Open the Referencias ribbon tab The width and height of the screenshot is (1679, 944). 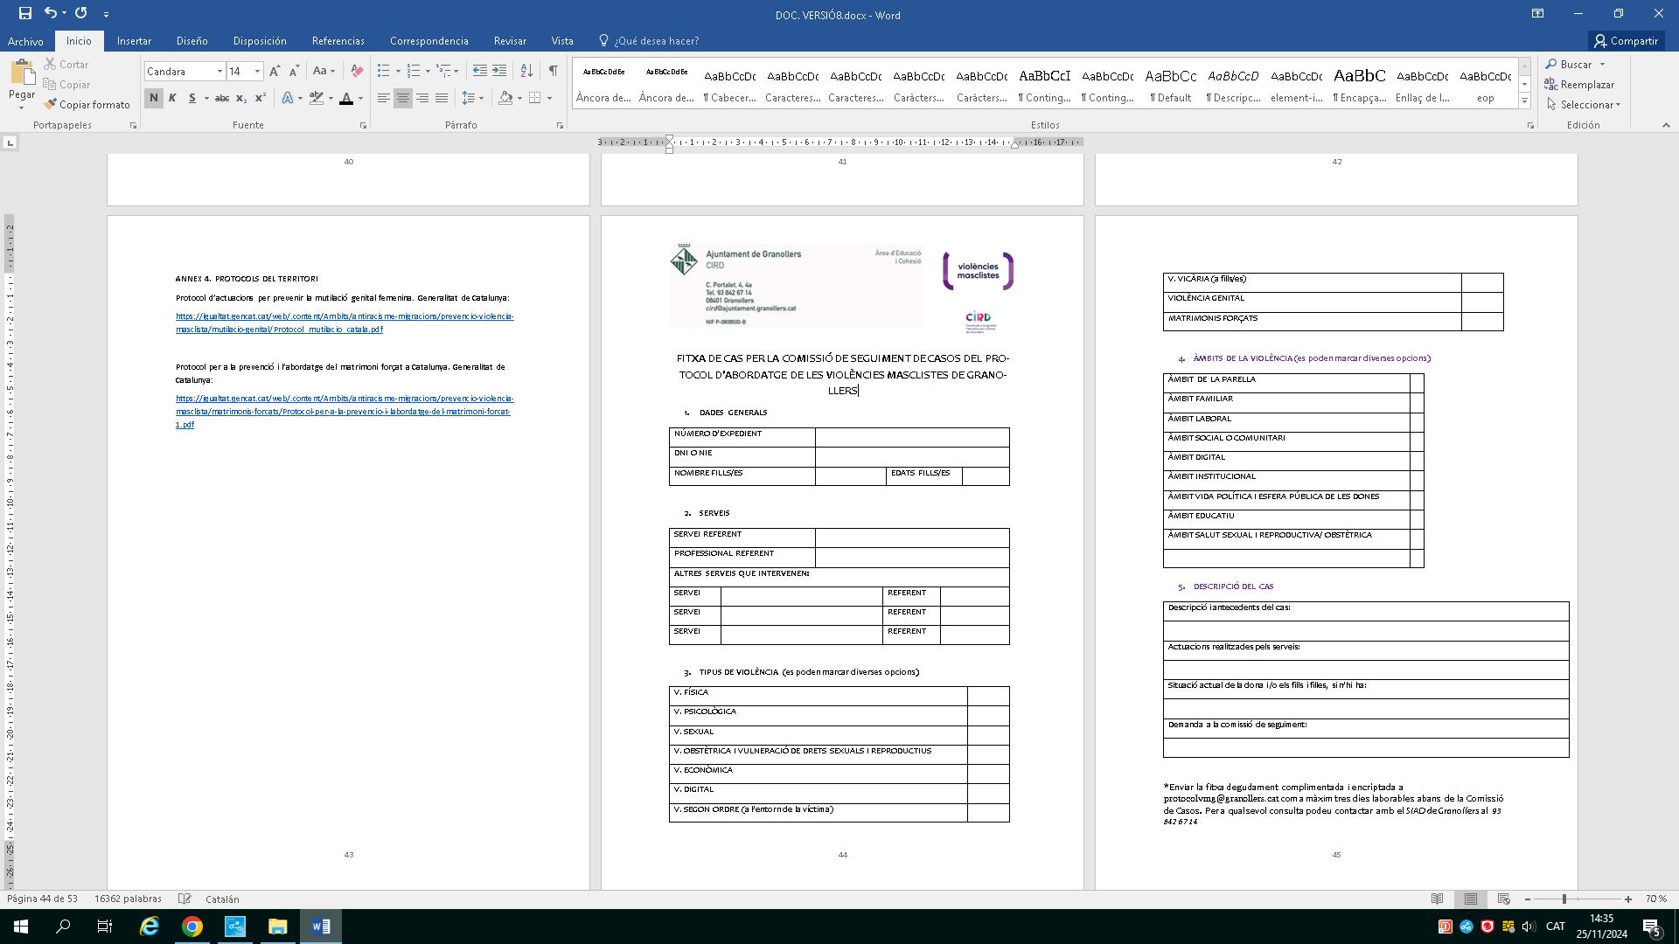coord(338,41)
